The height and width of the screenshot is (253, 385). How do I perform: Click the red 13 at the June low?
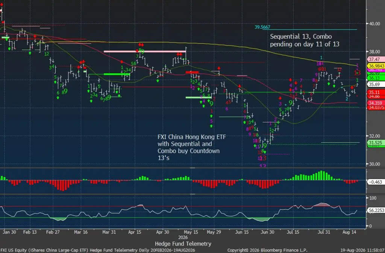pos(263,158)
